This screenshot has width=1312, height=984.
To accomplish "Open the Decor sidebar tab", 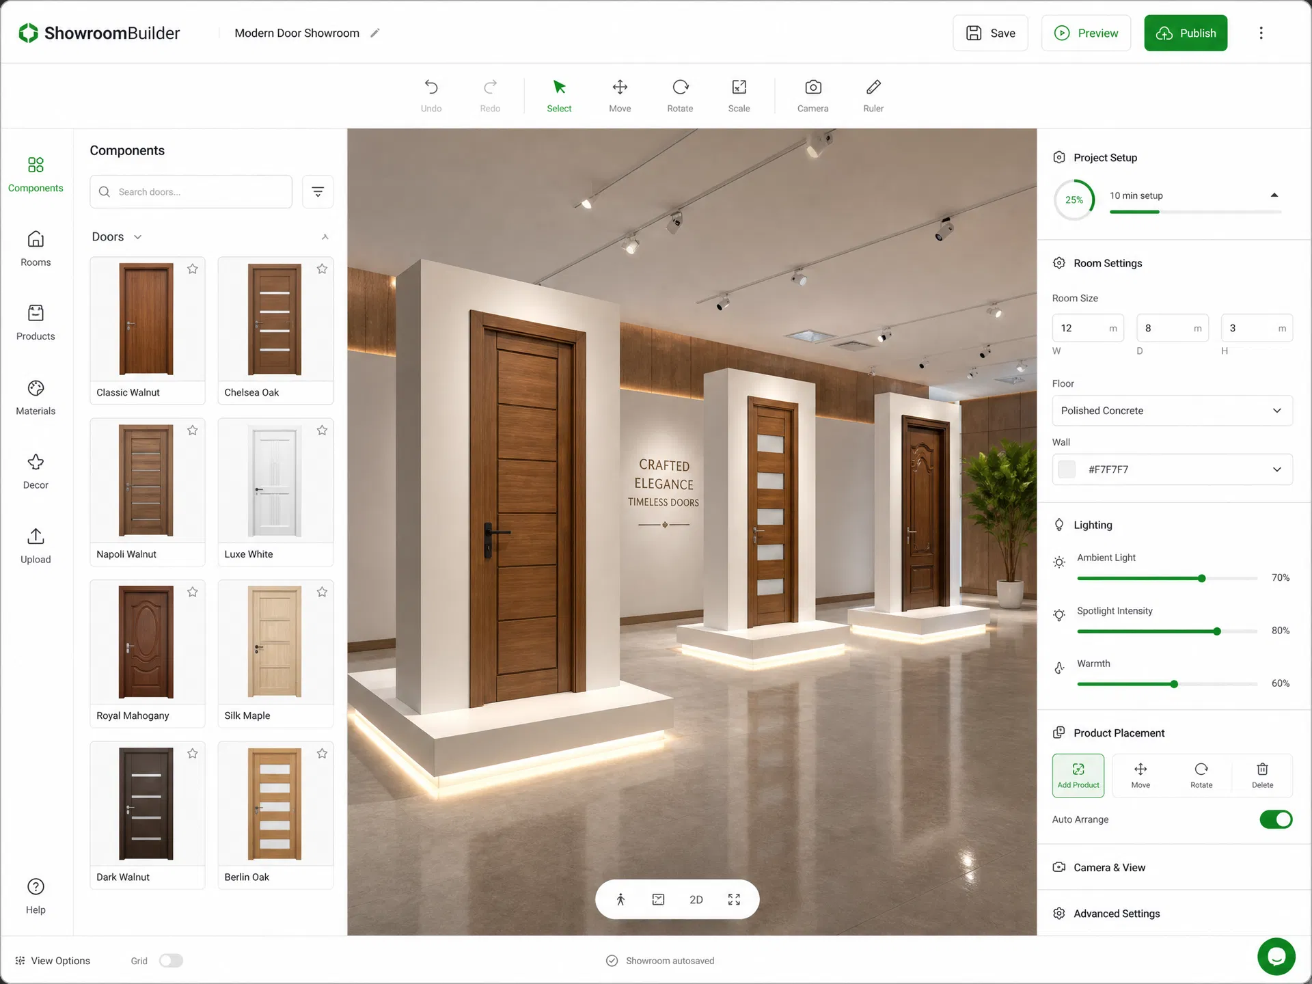I will [x=36, y=472].
